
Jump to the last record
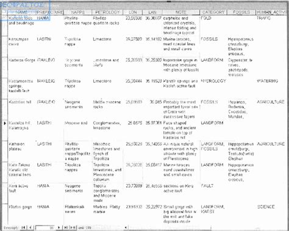tap(66, 228)
